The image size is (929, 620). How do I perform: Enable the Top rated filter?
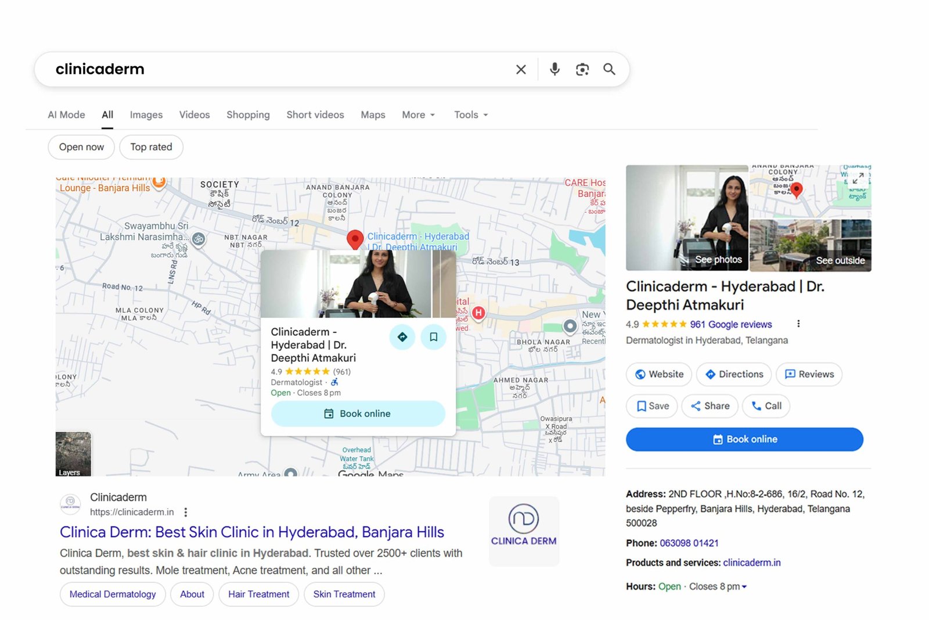point(151,147)
